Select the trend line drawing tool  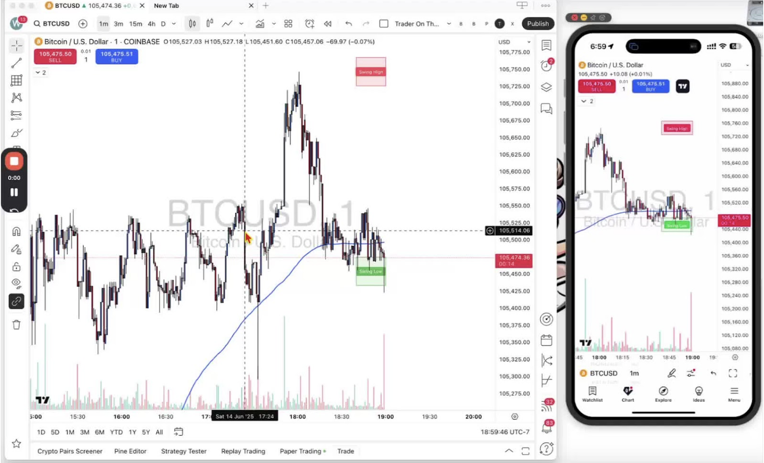tap(16, 63)
